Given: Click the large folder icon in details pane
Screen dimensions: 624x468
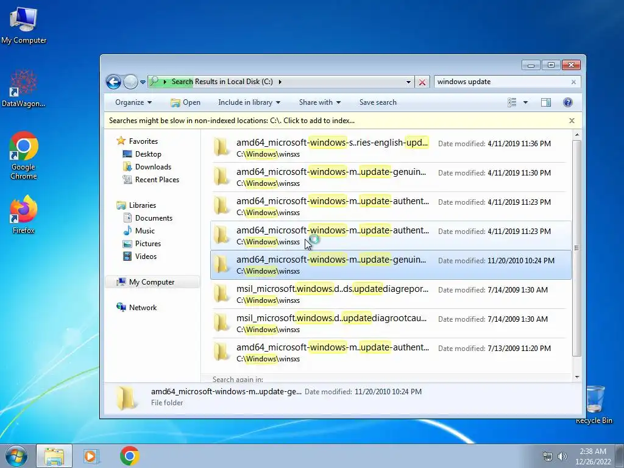Looking at the screenshot, I should click(x=126, y=397).
